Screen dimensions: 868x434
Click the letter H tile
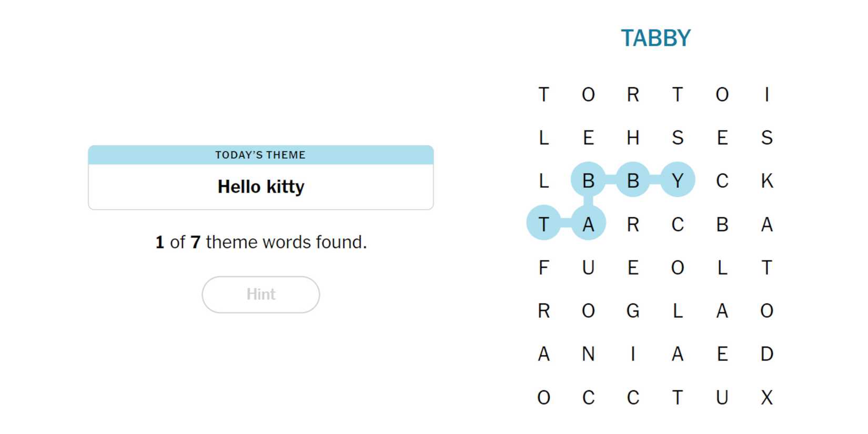[x=633, y=137]
